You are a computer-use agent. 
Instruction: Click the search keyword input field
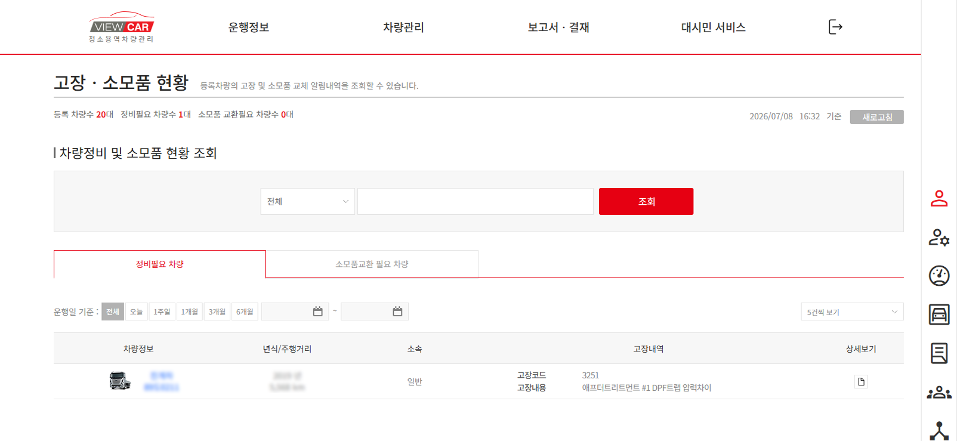476,201
